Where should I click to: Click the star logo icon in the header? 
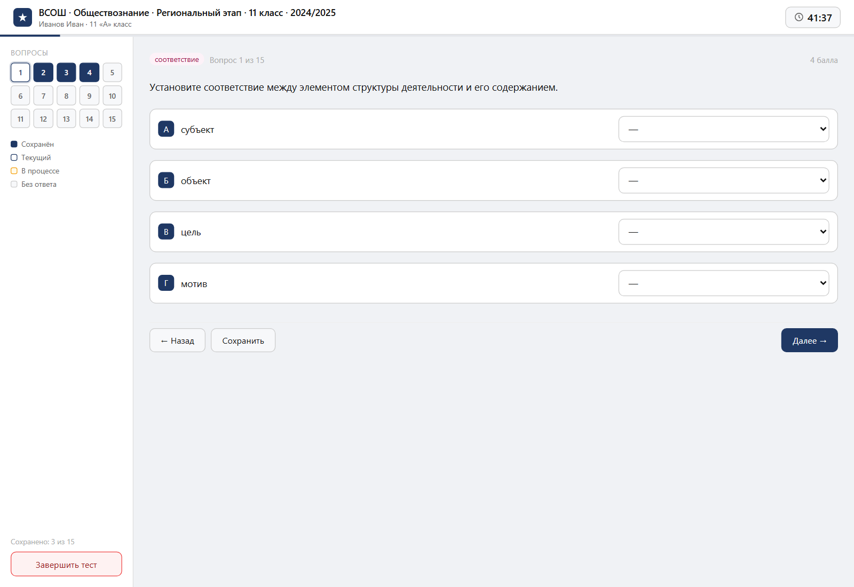[x=22, y=18]
